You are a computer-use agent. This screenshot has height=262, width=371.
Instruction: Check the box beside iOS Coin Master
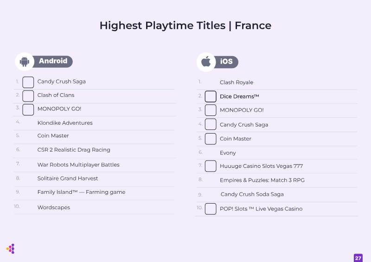click(211, 139)
